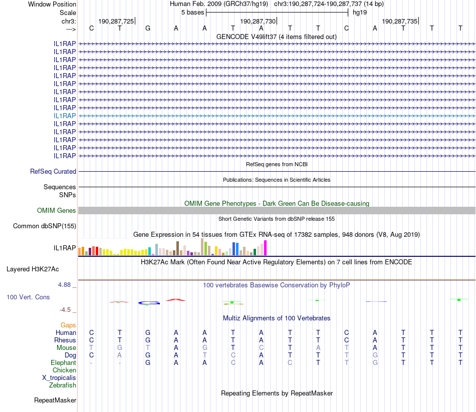Click the G base in the sequence row
Viewport: 476px width, 412px height.
coord(148,28)
